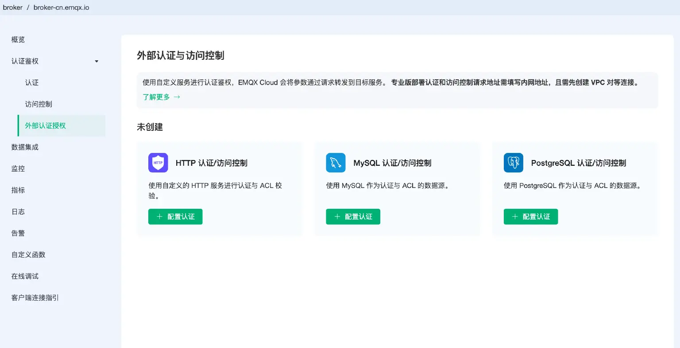Click the arrow icon after 了解更多

coord(176,96)
